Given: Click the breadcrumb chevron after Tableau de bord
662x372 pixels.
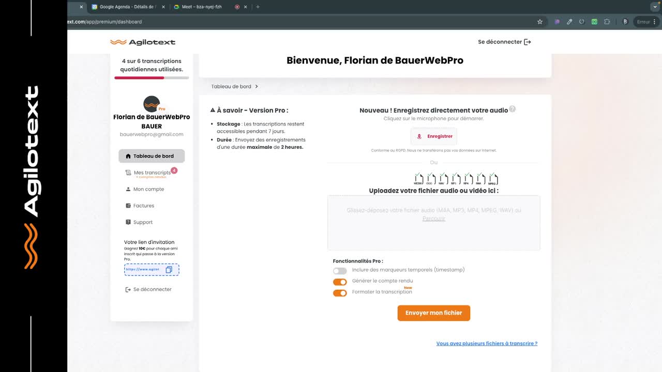Looking at the screenshot, I should pos(257,86).
